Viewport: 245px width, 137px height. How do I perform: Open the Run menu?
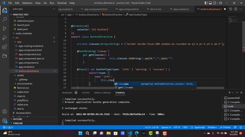click(52, 3)
